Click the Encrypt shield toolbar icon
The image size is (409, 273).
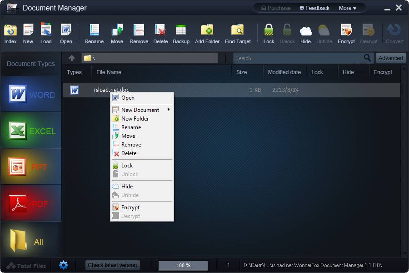(346, 30)
